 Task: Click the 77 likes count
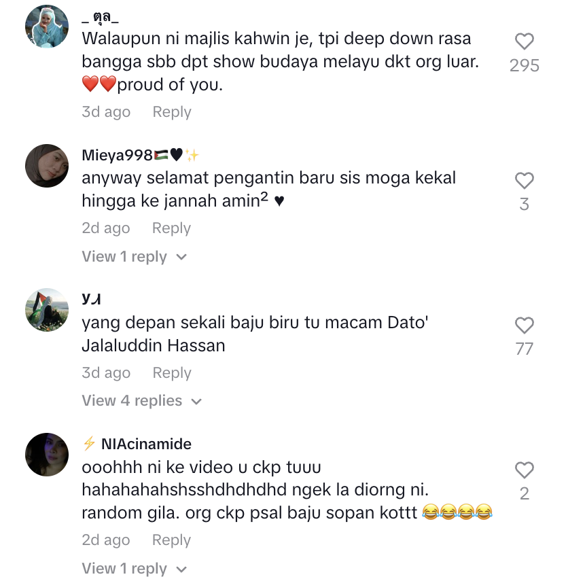524,349
